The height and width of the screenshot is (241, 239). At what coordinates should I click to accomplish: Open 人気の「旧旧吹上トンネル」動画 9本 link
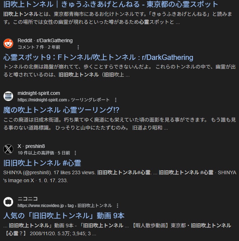(64, 216)
